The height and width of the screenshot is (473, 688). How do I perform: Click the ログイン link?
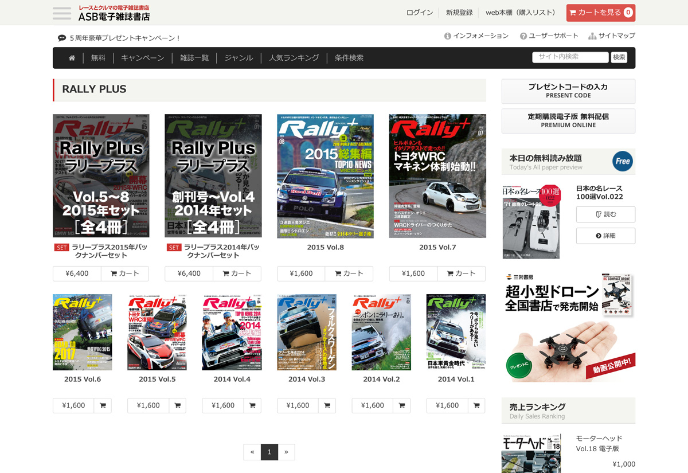[x=420, y=13]
